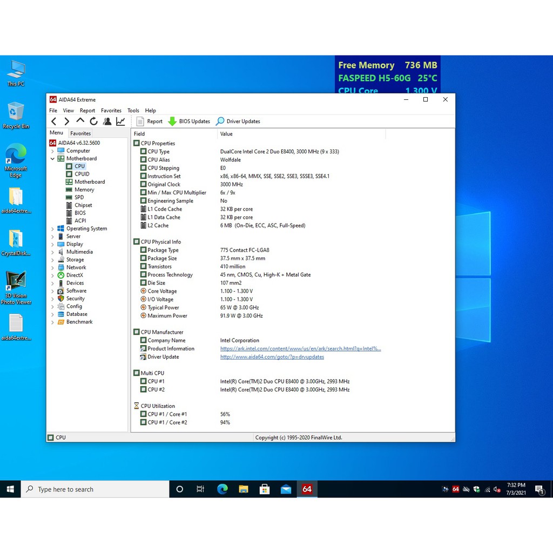Expand the Network tree node
This screenshot has height=553, width=553.
tap(52, 267)
